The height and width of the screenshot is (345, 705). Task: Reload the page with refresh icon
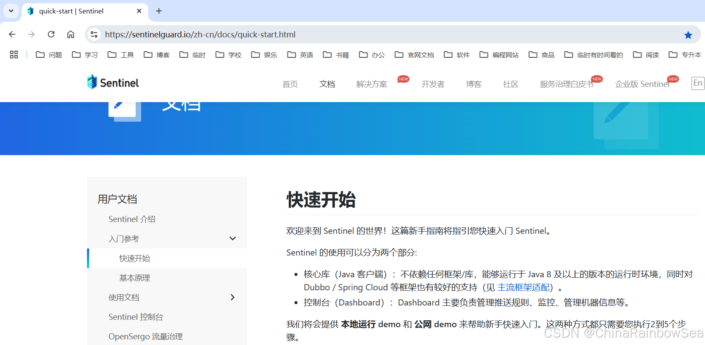point(51,34)
